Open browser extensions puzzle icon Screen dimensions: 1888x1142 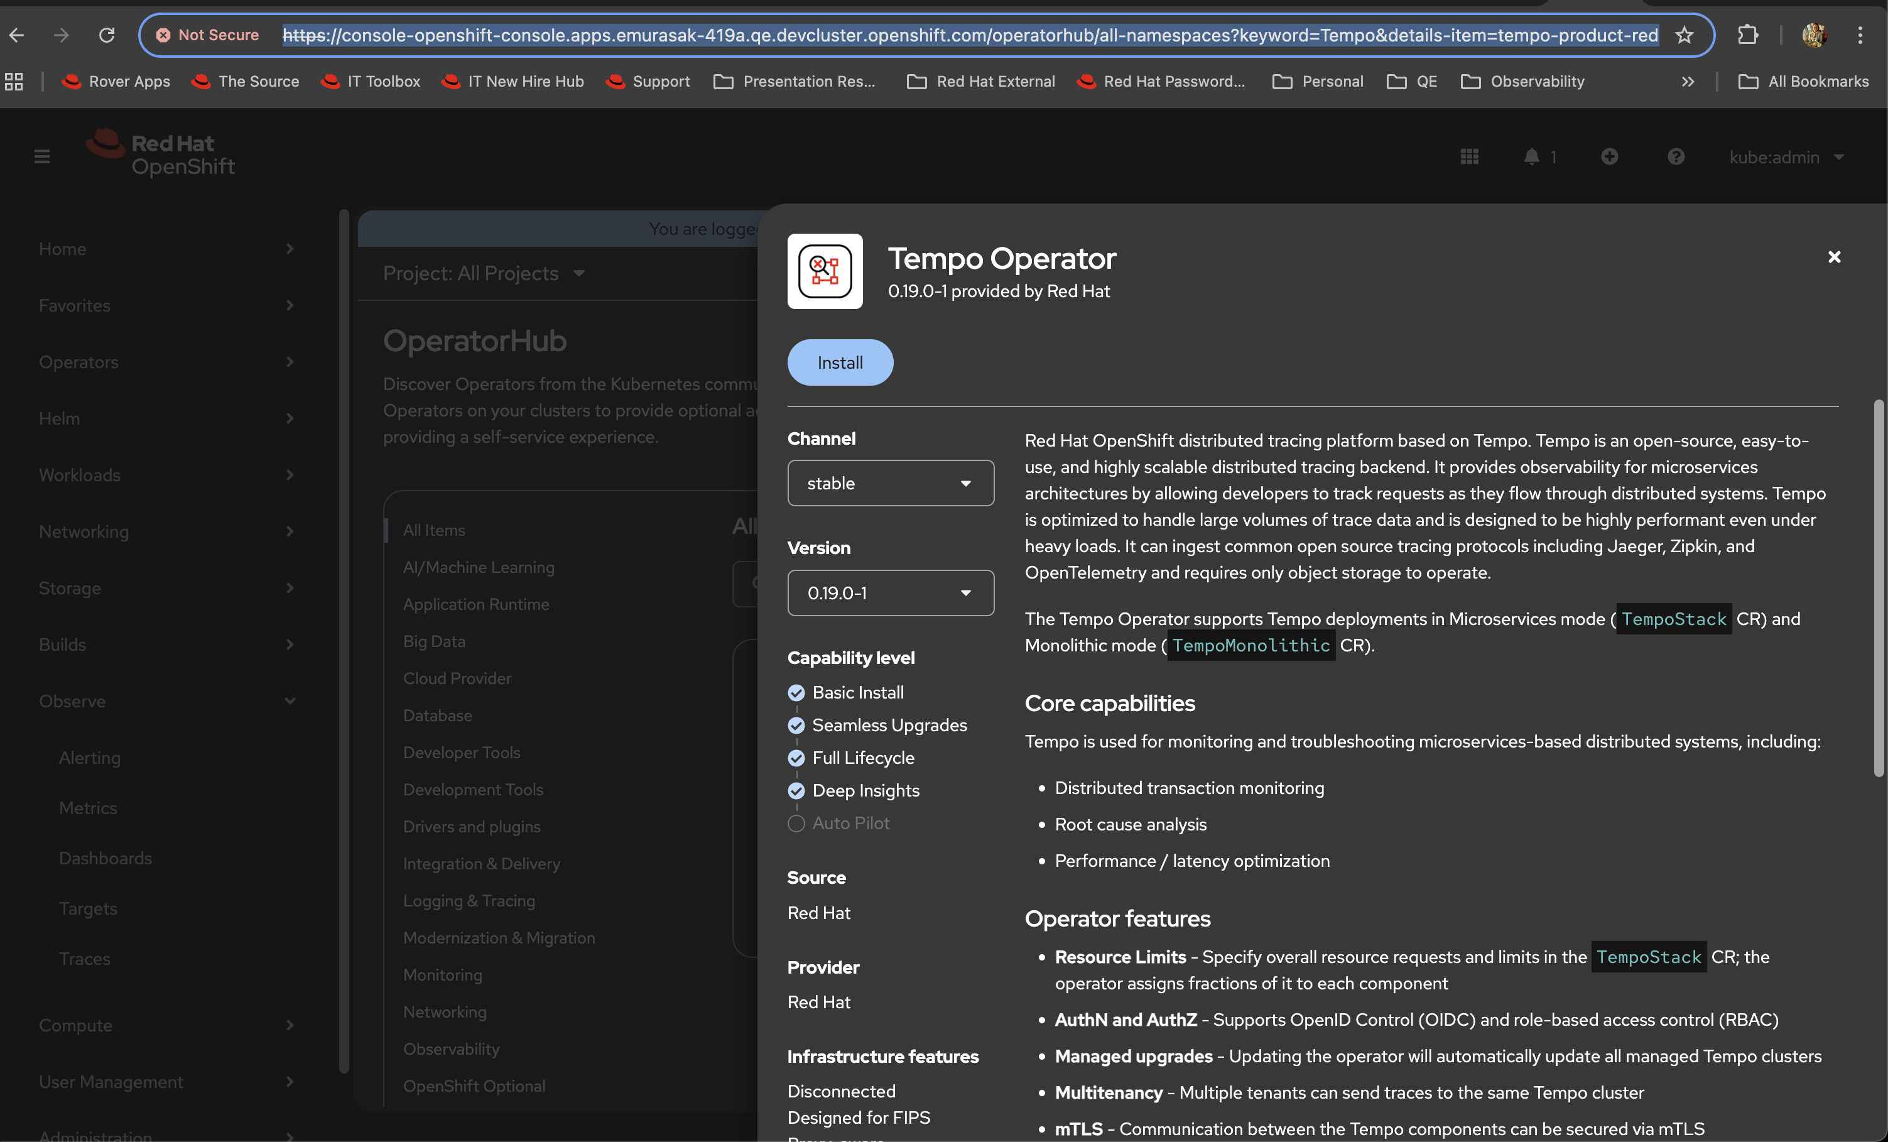[1748, 35]
